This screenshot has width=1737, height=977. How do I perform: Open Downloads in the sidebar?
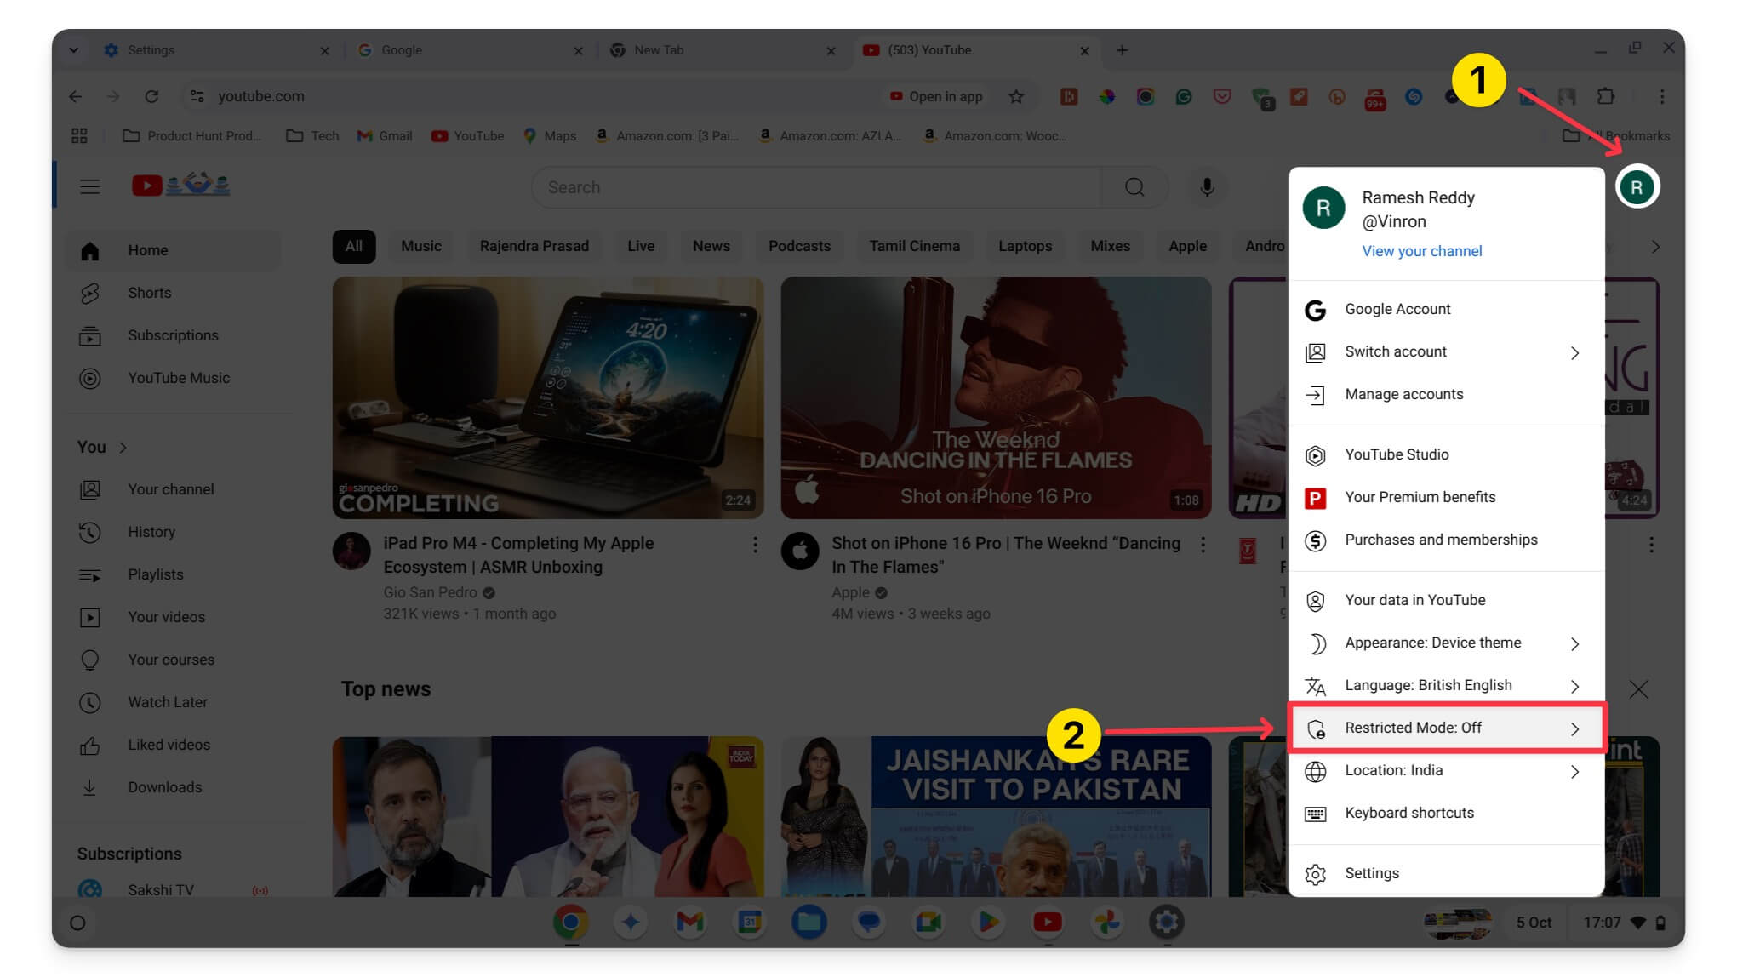(174, 787)
